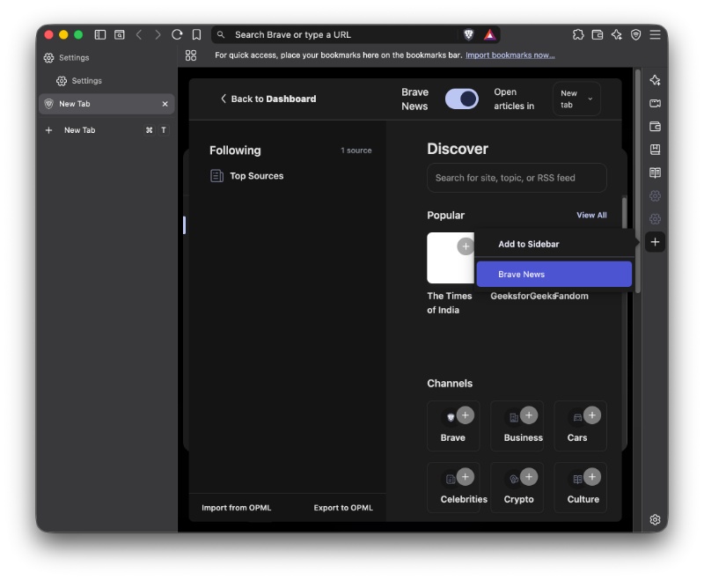Screen dimensions: 704x580
Task: Select Brave News in popup menu
Action: coord(554,275)
